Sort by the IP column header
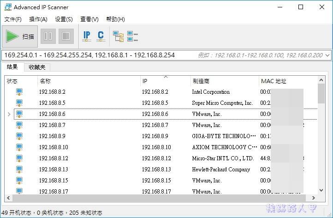Image resolution: width=333 pixels, height=218 pixels. pyautogui.click(x=165, y=81)
